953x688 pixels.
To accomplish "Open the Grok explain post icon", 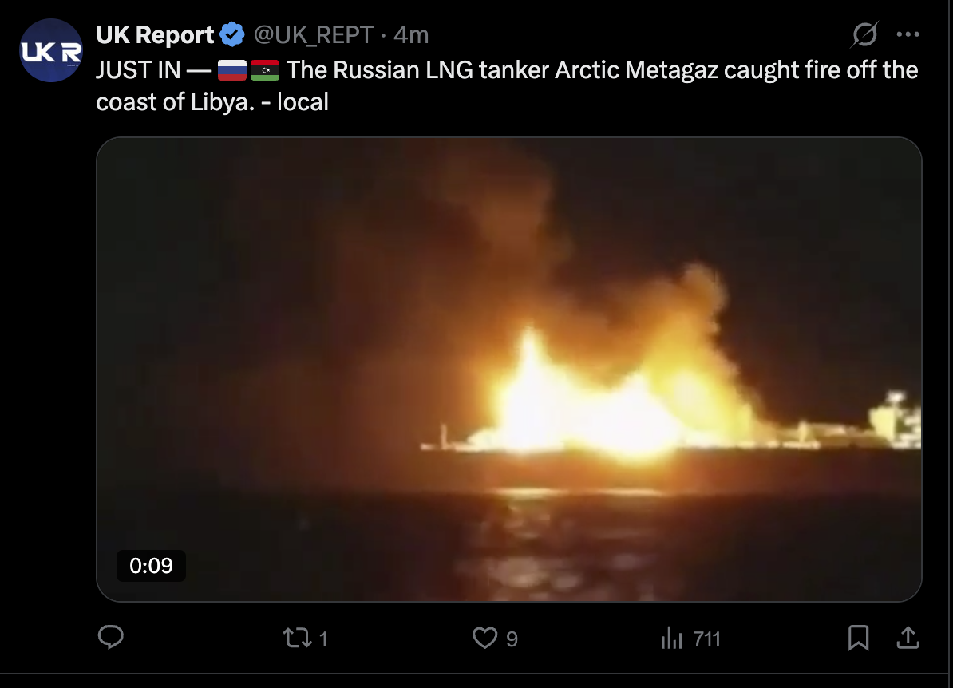I will coord(864,34).
